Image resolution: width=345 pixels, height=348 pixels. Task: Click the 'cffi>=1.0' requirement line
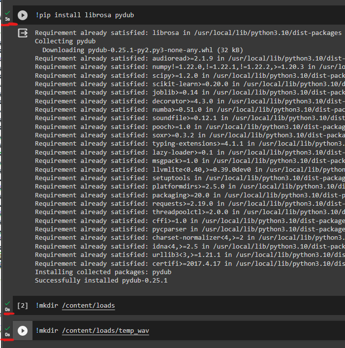(190, 221)
